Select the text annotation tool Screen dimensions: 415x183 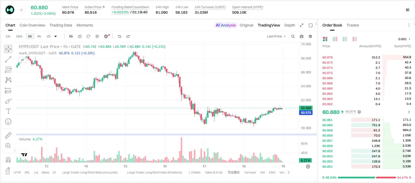[8, 111]
